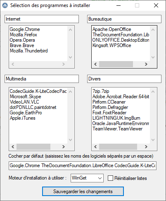
Task: Click Divers list horizontal scrollbar thumb
Action: pyautogui.click(x=118, y=147)
